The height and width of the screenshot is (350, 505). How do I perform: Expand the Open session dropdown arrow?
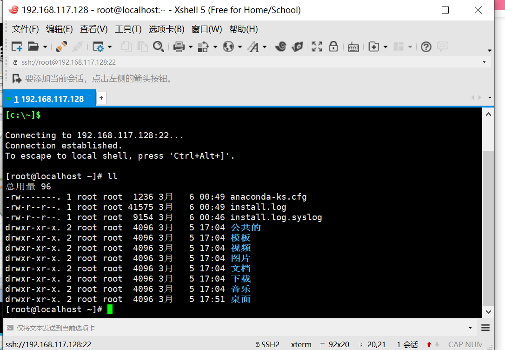pos(45,47)
